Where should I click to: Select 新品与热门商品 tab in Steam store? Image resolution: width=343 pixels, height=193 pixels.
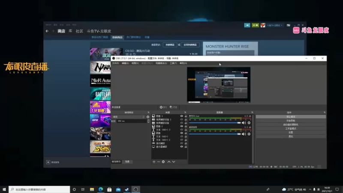(100, 37)
